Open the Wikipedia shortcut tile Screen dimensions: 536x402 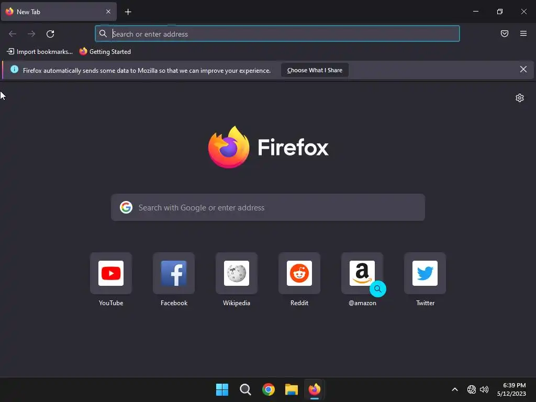[x=237, y=273]
